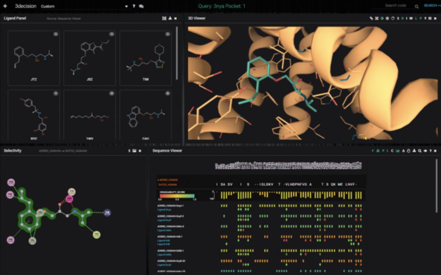Toggle the W option in 3D Viewer toolbar

coord(411,18)
